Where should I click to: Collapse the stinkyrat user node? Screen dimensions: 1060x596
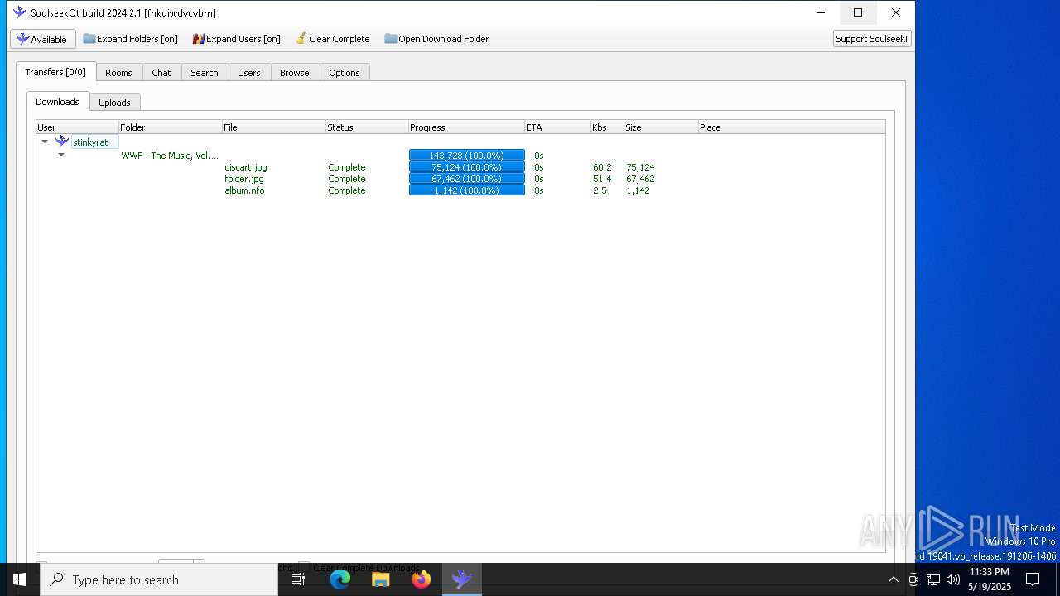(x=45, y=142)
